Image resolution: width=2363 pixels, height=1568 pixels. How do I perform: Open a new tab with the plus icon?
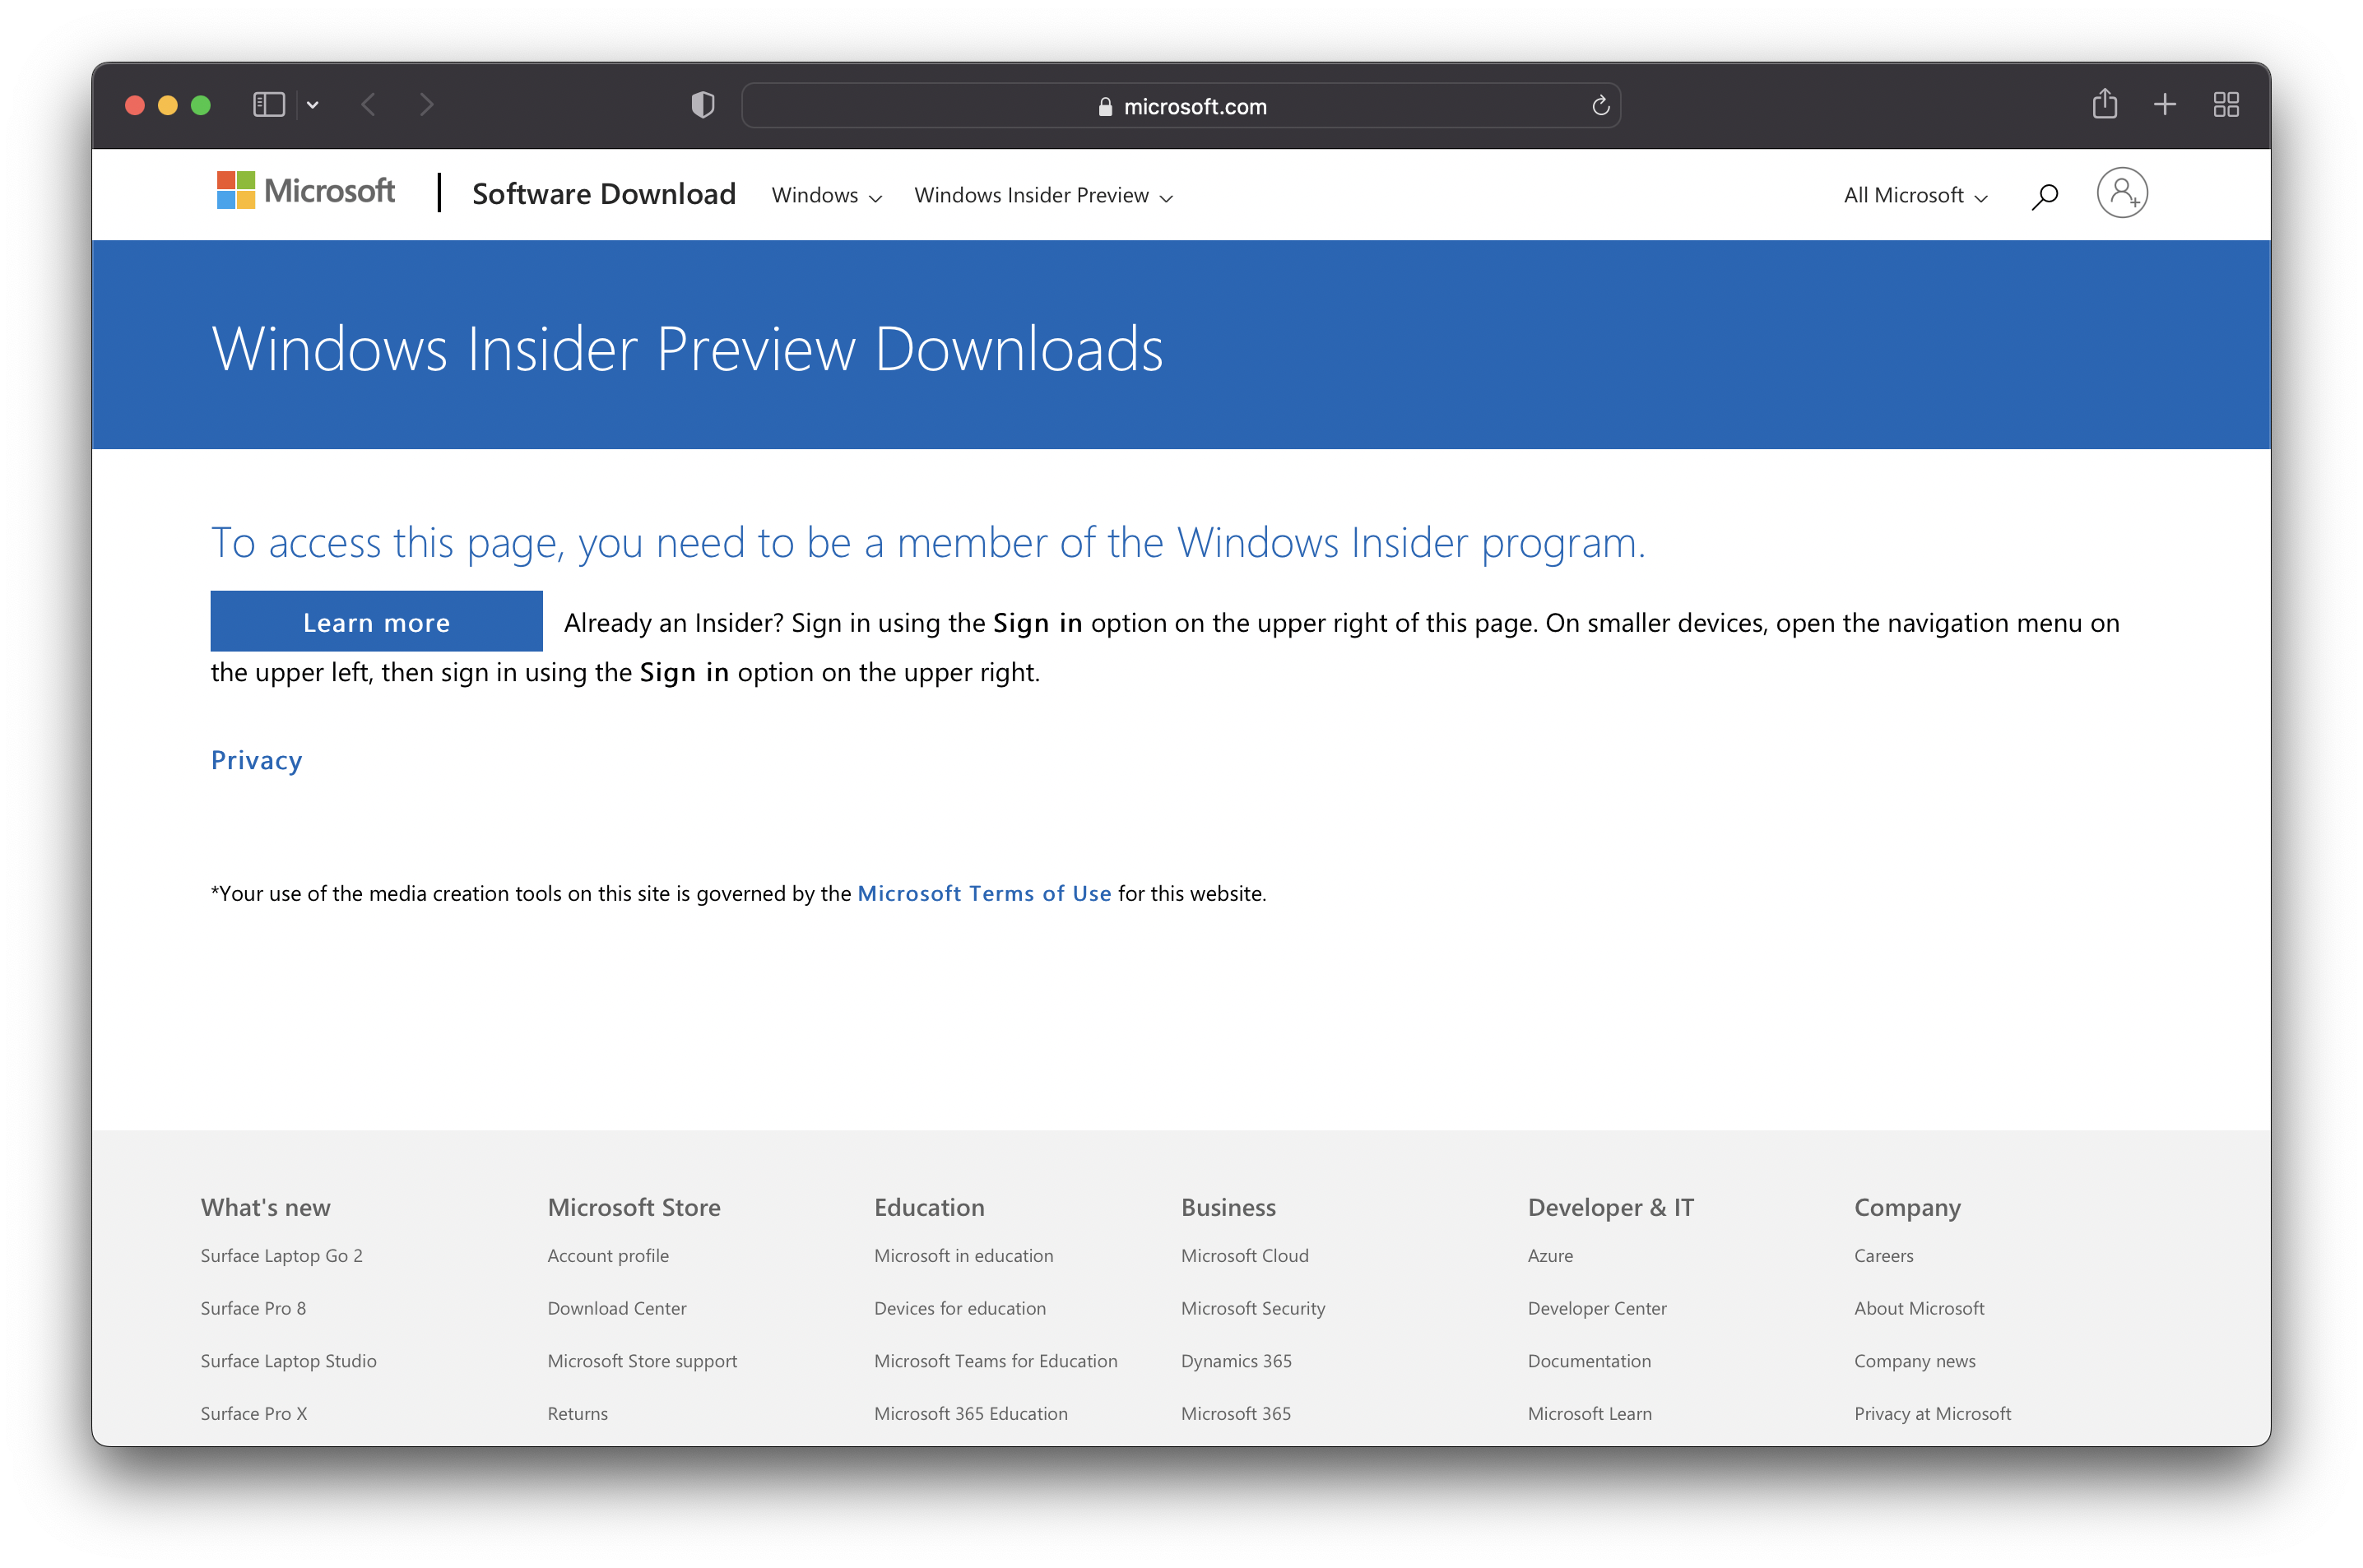tap(2165, 104)
